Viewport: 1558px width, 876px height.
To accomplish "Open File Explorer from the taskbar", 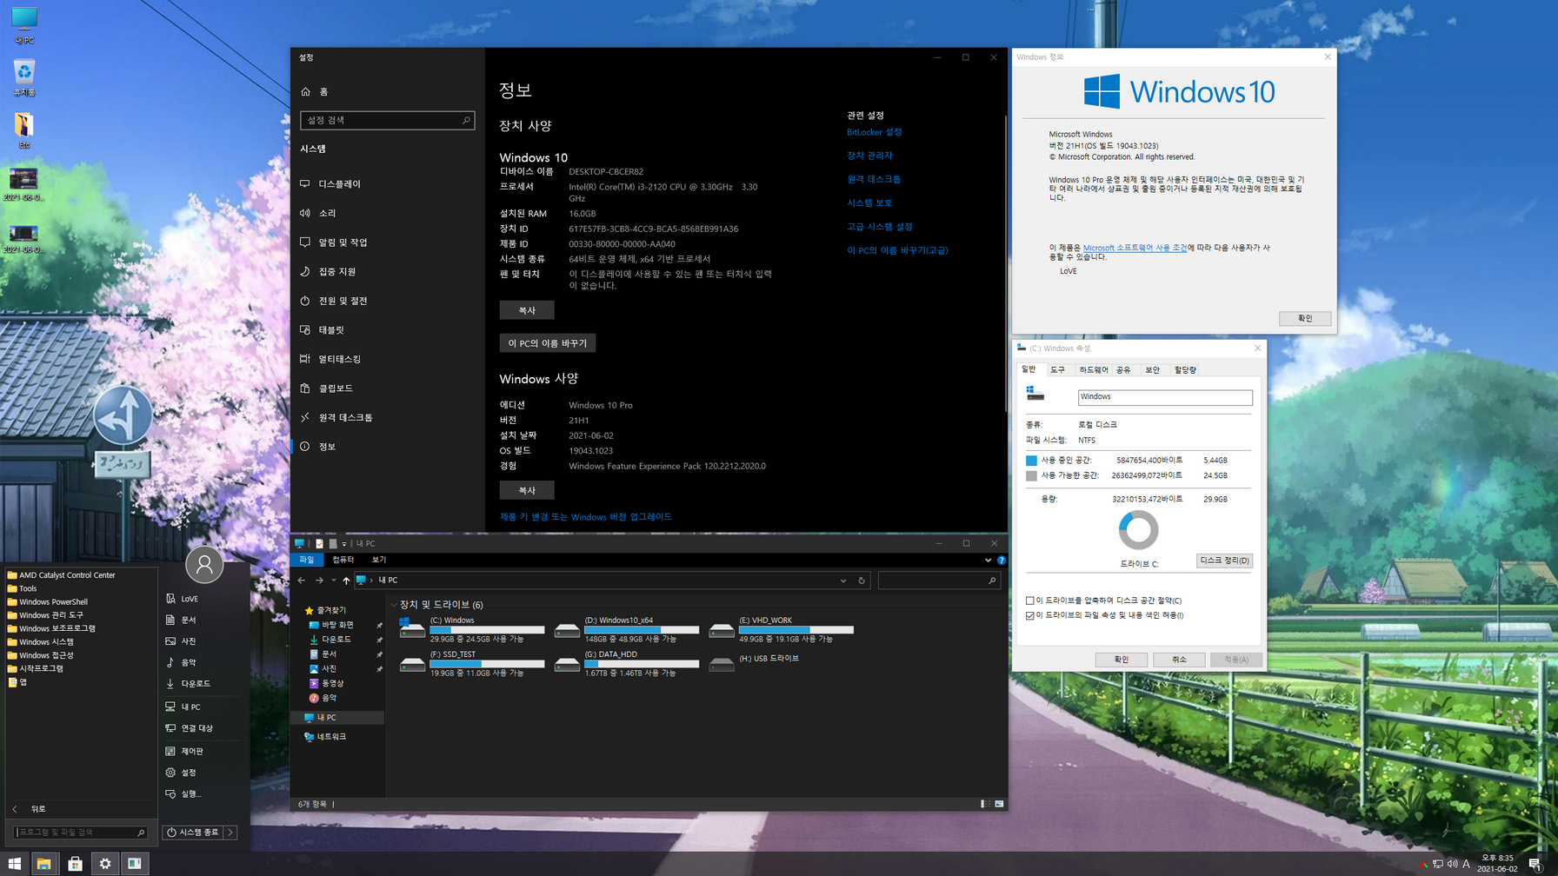I will pos(43,863).
